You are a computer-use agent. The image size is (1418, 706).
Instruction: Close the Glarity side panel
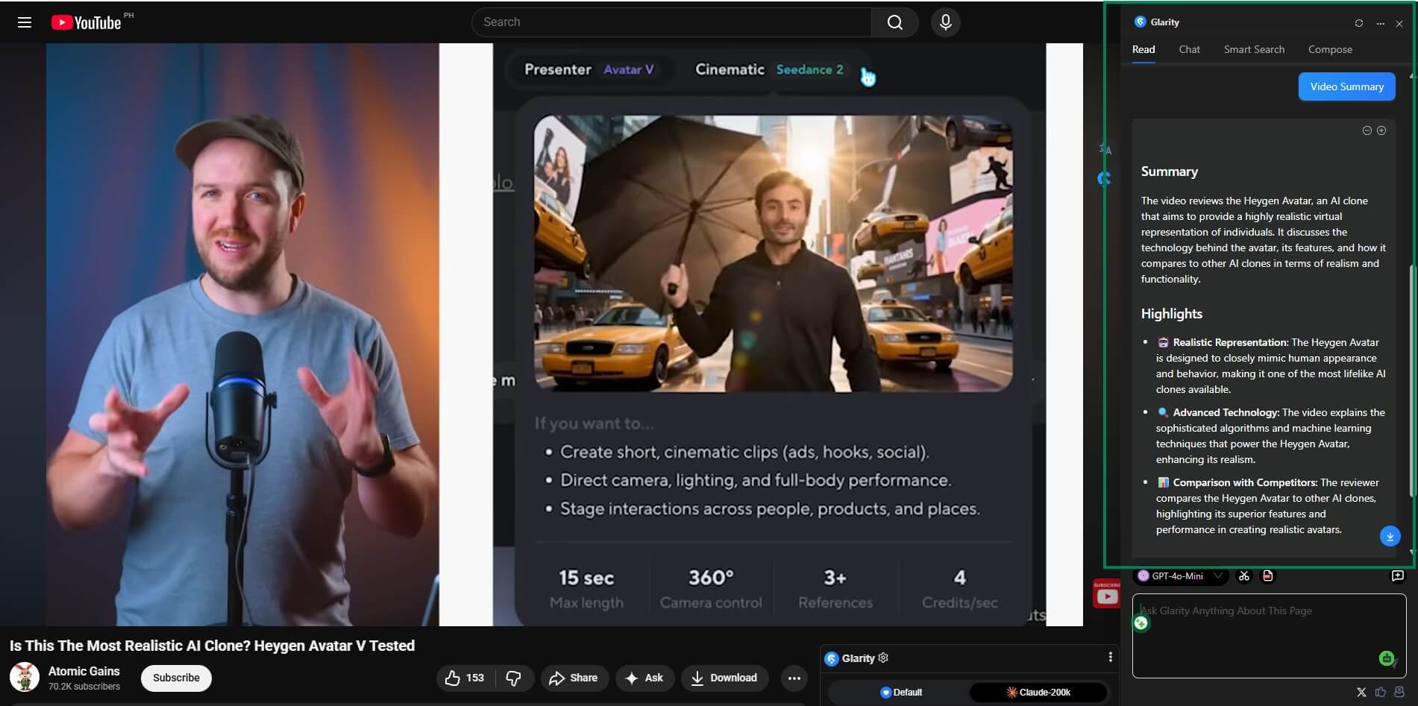coord(1399,23)
